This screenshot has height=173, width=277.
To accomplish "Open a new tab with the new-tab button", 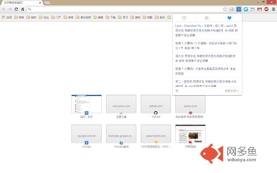I will 47,3.
